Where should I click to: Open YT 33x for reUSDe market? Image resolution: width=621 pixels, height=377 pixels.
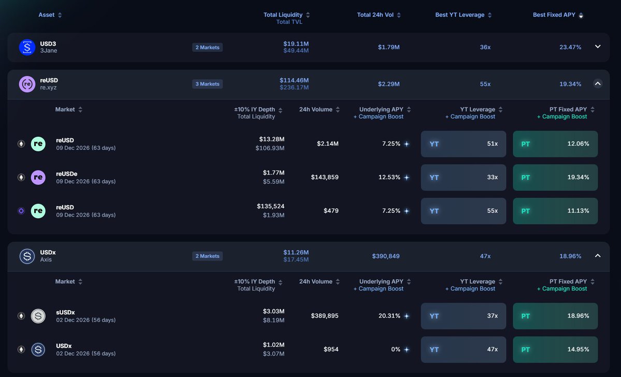(x=464, y=178)
